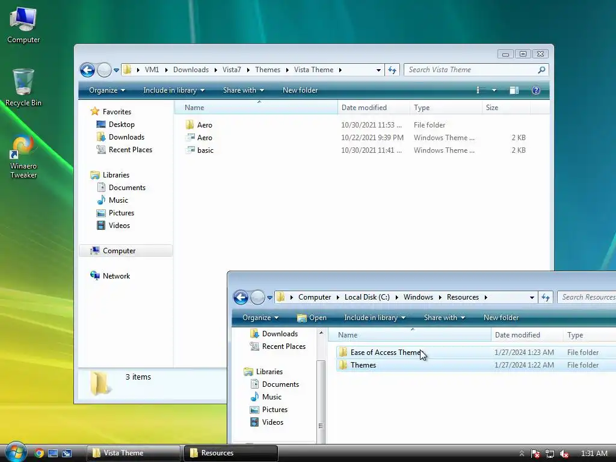Open recent pages arrow in Vista Theme window
This screenshot has width=616, height=462.
click(x=116, y=70)
